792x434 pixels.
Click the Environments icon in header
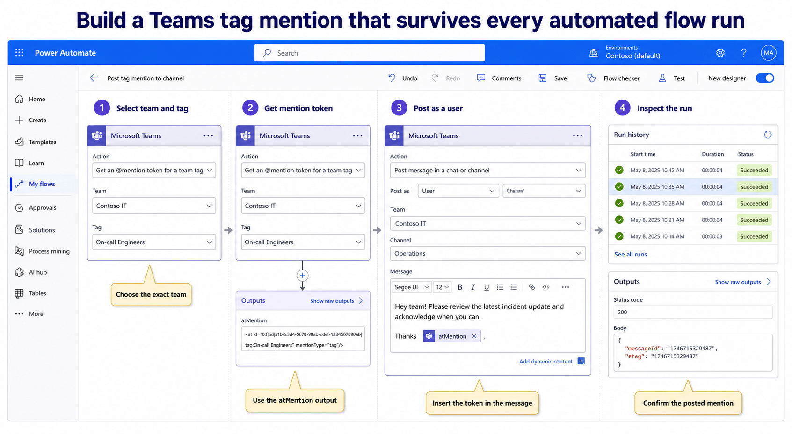pyautogui.click(x=594, y=53)
